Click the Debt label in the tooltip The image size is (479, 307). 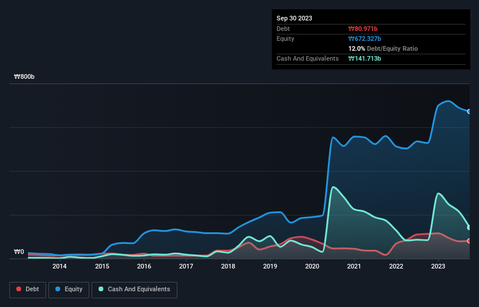(283, 29)
